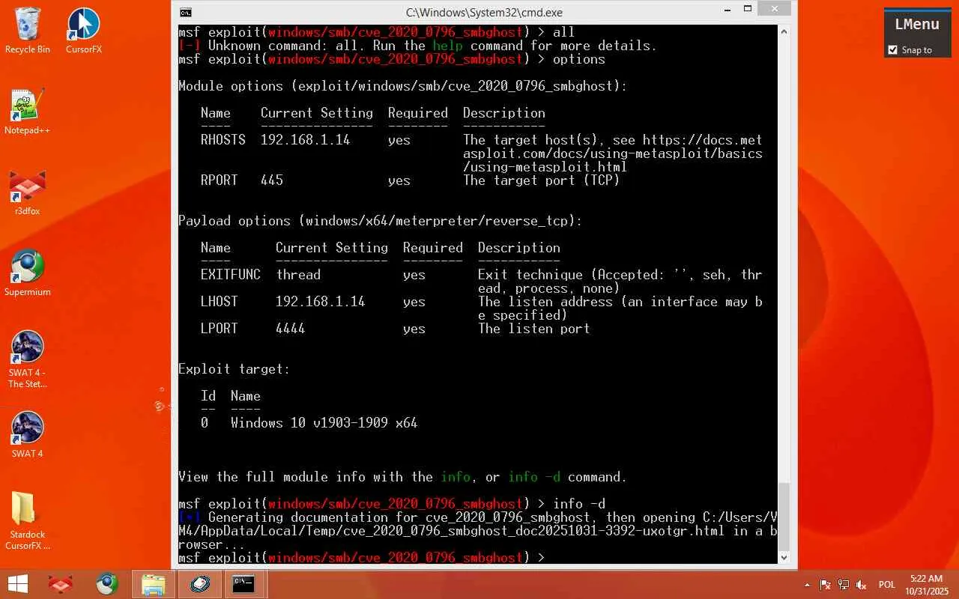Open File Explorer from the taskbar
The image size is (959, 599).
(x=154, y=584)
